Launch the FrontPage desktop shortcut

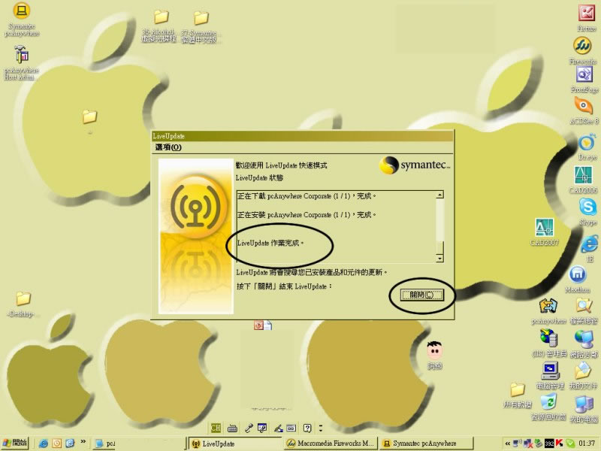584,80
